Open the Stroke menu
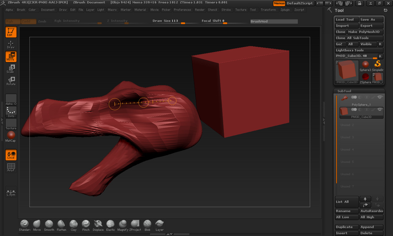This screenshot has width=393, height=236. tap(226, 10)
